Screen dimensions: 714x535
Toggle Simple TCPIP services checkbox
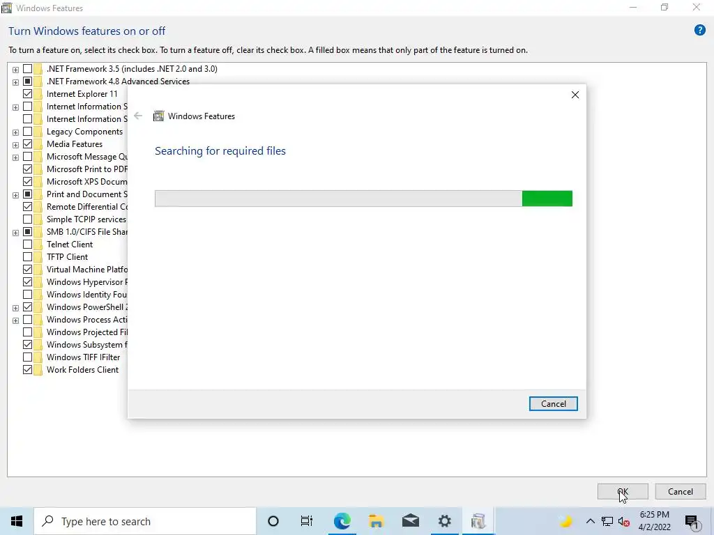point(27,219)
